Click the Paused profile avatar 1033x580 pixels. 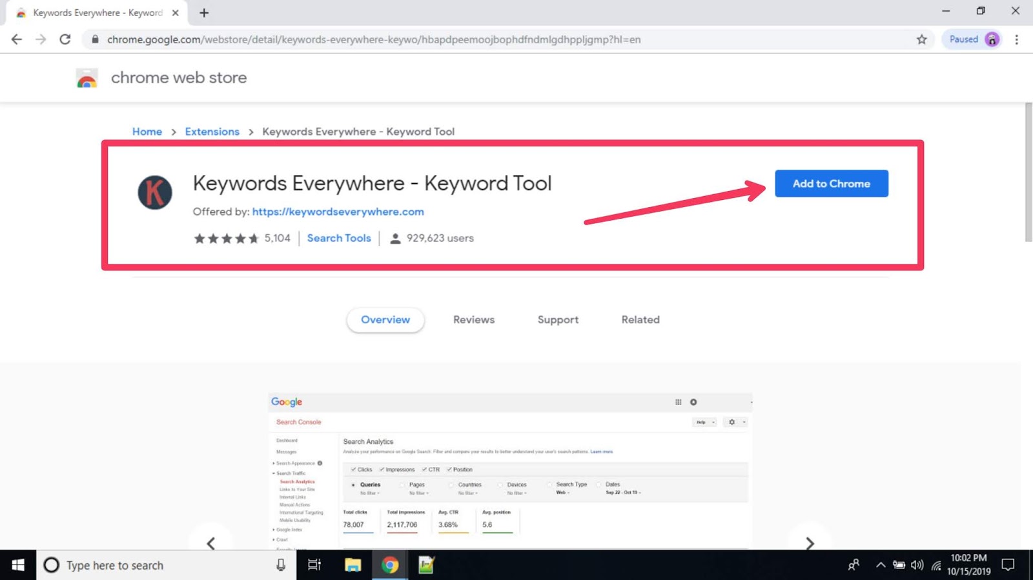(992, 39)
